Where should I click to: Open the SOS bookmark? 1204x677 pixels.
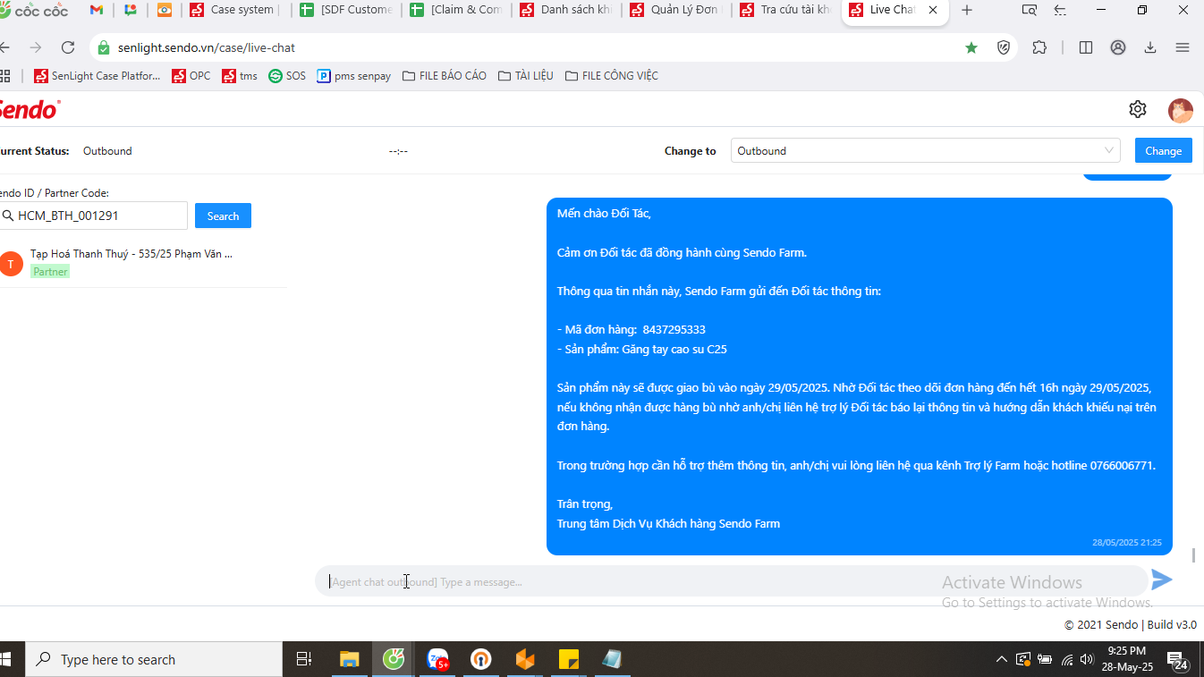287,76
